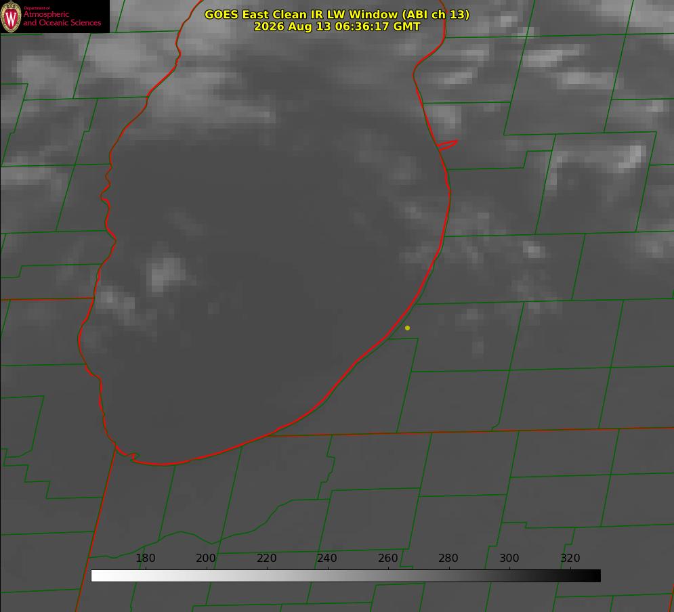Image resolution: width=674 pixels, height=612 pixels.
Task: Click the grayscale temperature colorbar
Action: coord(345,575)
